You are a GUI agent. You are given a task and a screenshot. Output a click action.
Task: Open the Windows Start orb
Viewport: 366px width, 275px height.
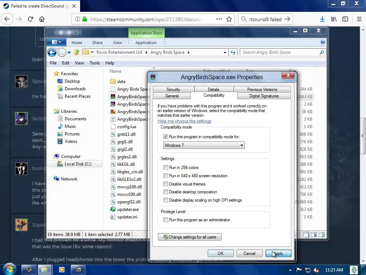click(9, 270)
